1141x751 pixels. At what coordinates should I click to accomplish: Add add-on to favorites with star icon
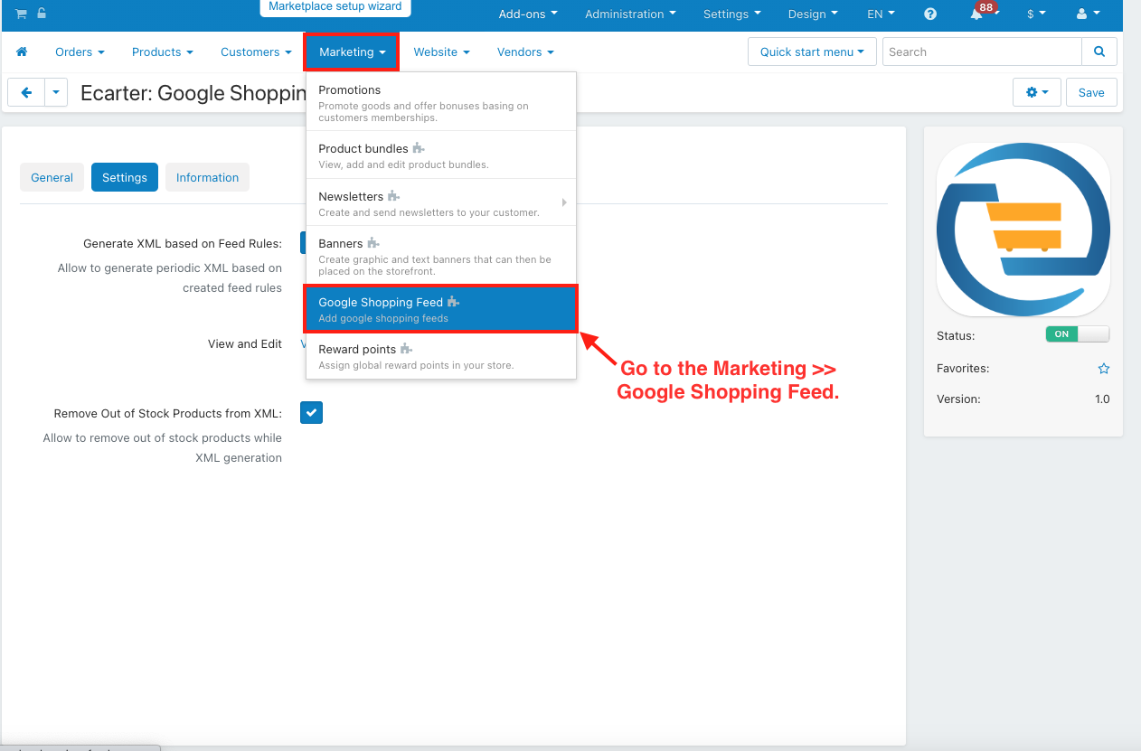tap(1103, 369)
